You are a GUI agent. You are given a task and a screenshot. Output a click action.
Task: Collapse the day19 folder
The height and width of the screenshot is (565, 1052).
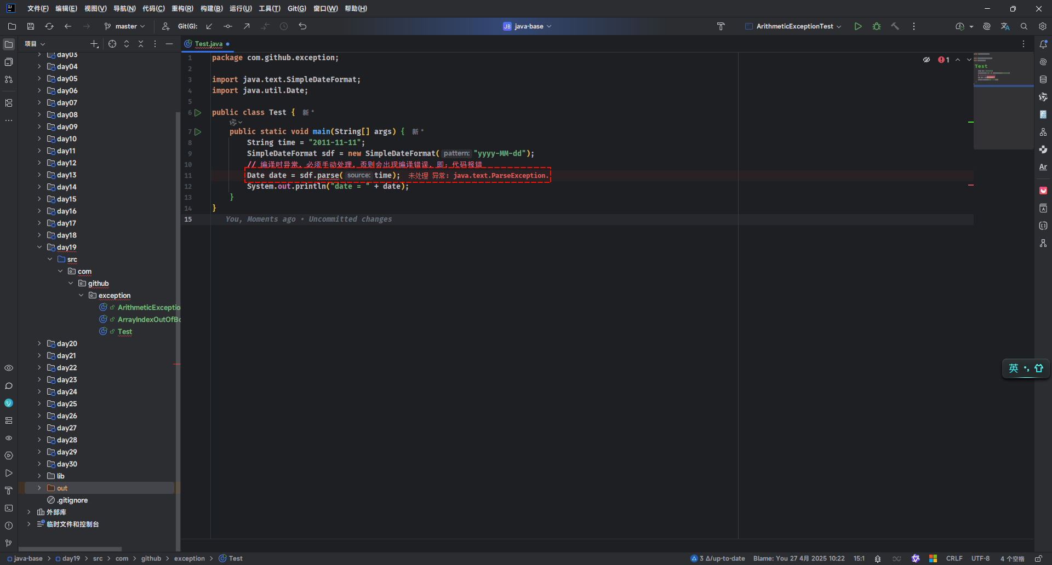[x=39, y=247]
